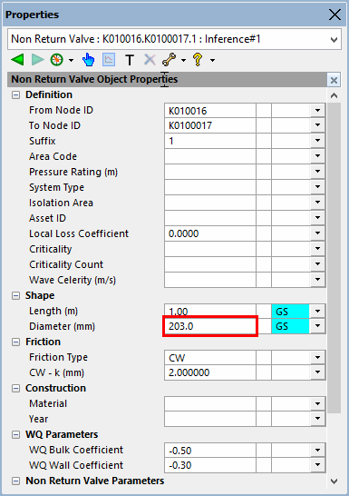This screenshot has width=349, height=496.
Task: Click the cyan GS flag cell for Length
Action: point(290,312)
